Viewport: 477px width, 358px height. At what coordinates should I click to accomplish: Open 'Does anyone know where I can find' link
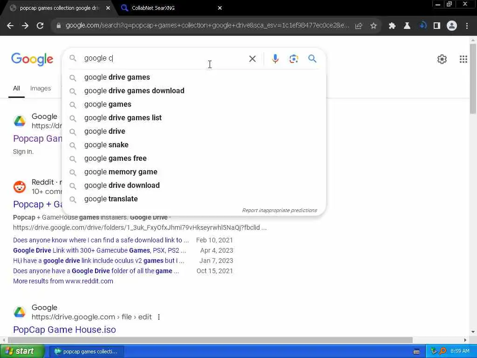[101, 240]
